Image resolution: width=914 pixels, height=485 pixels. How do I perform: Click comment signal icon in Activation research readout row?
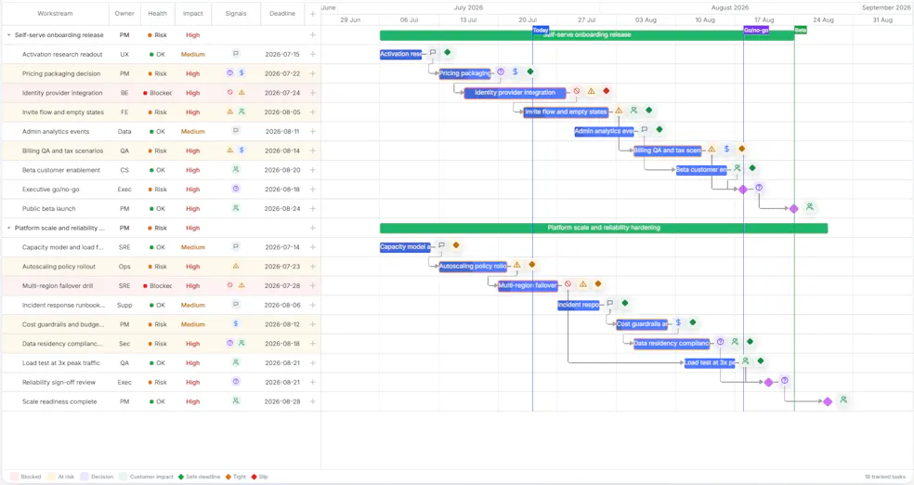tap(236, 54)
